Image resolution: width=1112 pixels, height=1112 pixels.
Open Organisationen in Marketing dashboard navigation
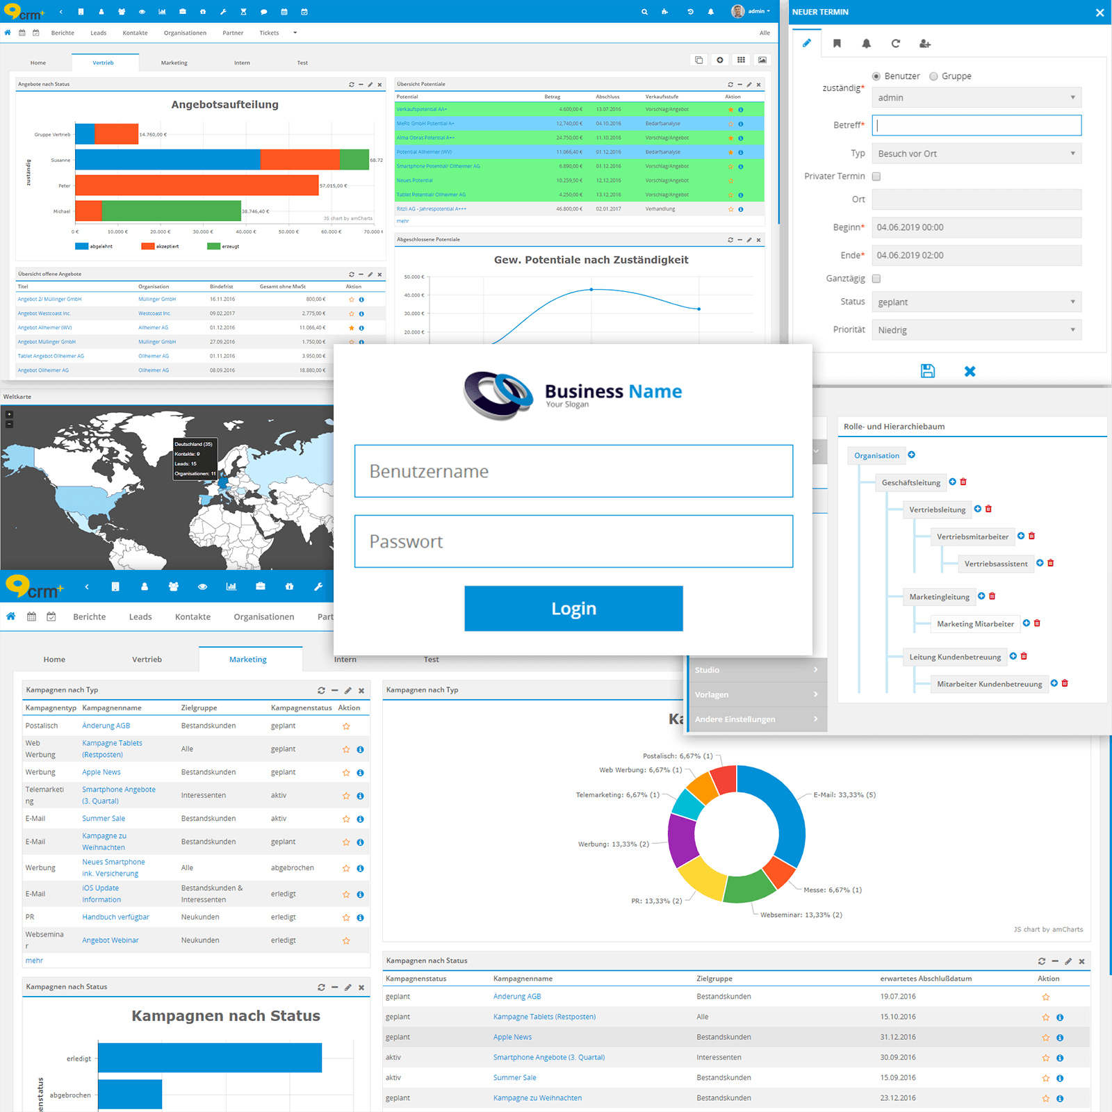tap(264, 616)
